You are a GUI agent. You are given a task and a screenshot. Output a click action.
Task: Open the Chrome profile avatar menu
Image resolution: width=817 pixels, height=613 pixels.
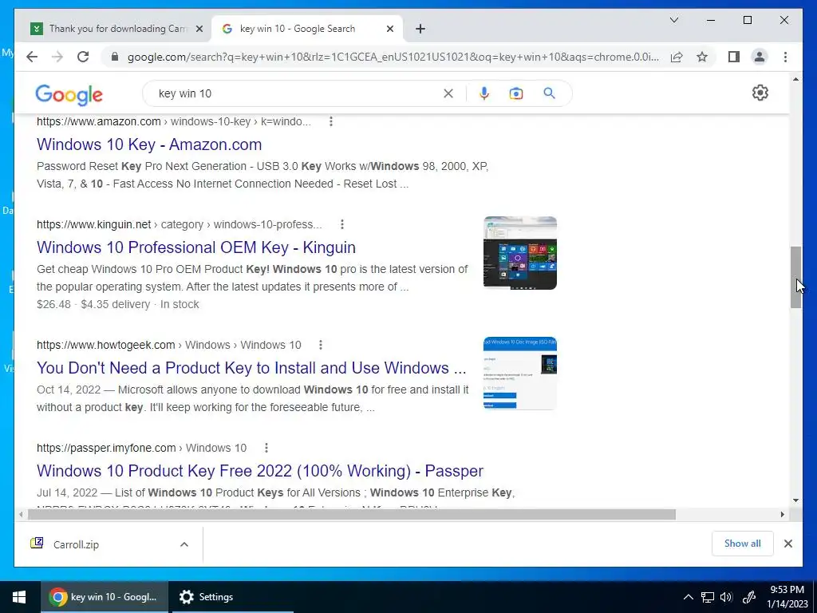point(760,57)
